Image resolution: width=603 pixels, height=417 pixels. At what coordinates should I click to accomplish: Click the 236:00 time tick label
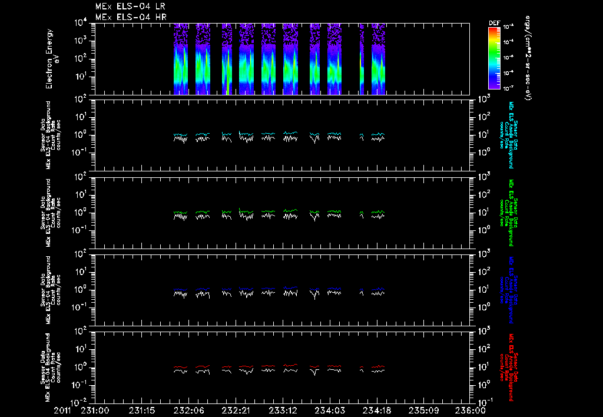pyautogui.click(x=470, y=411)
